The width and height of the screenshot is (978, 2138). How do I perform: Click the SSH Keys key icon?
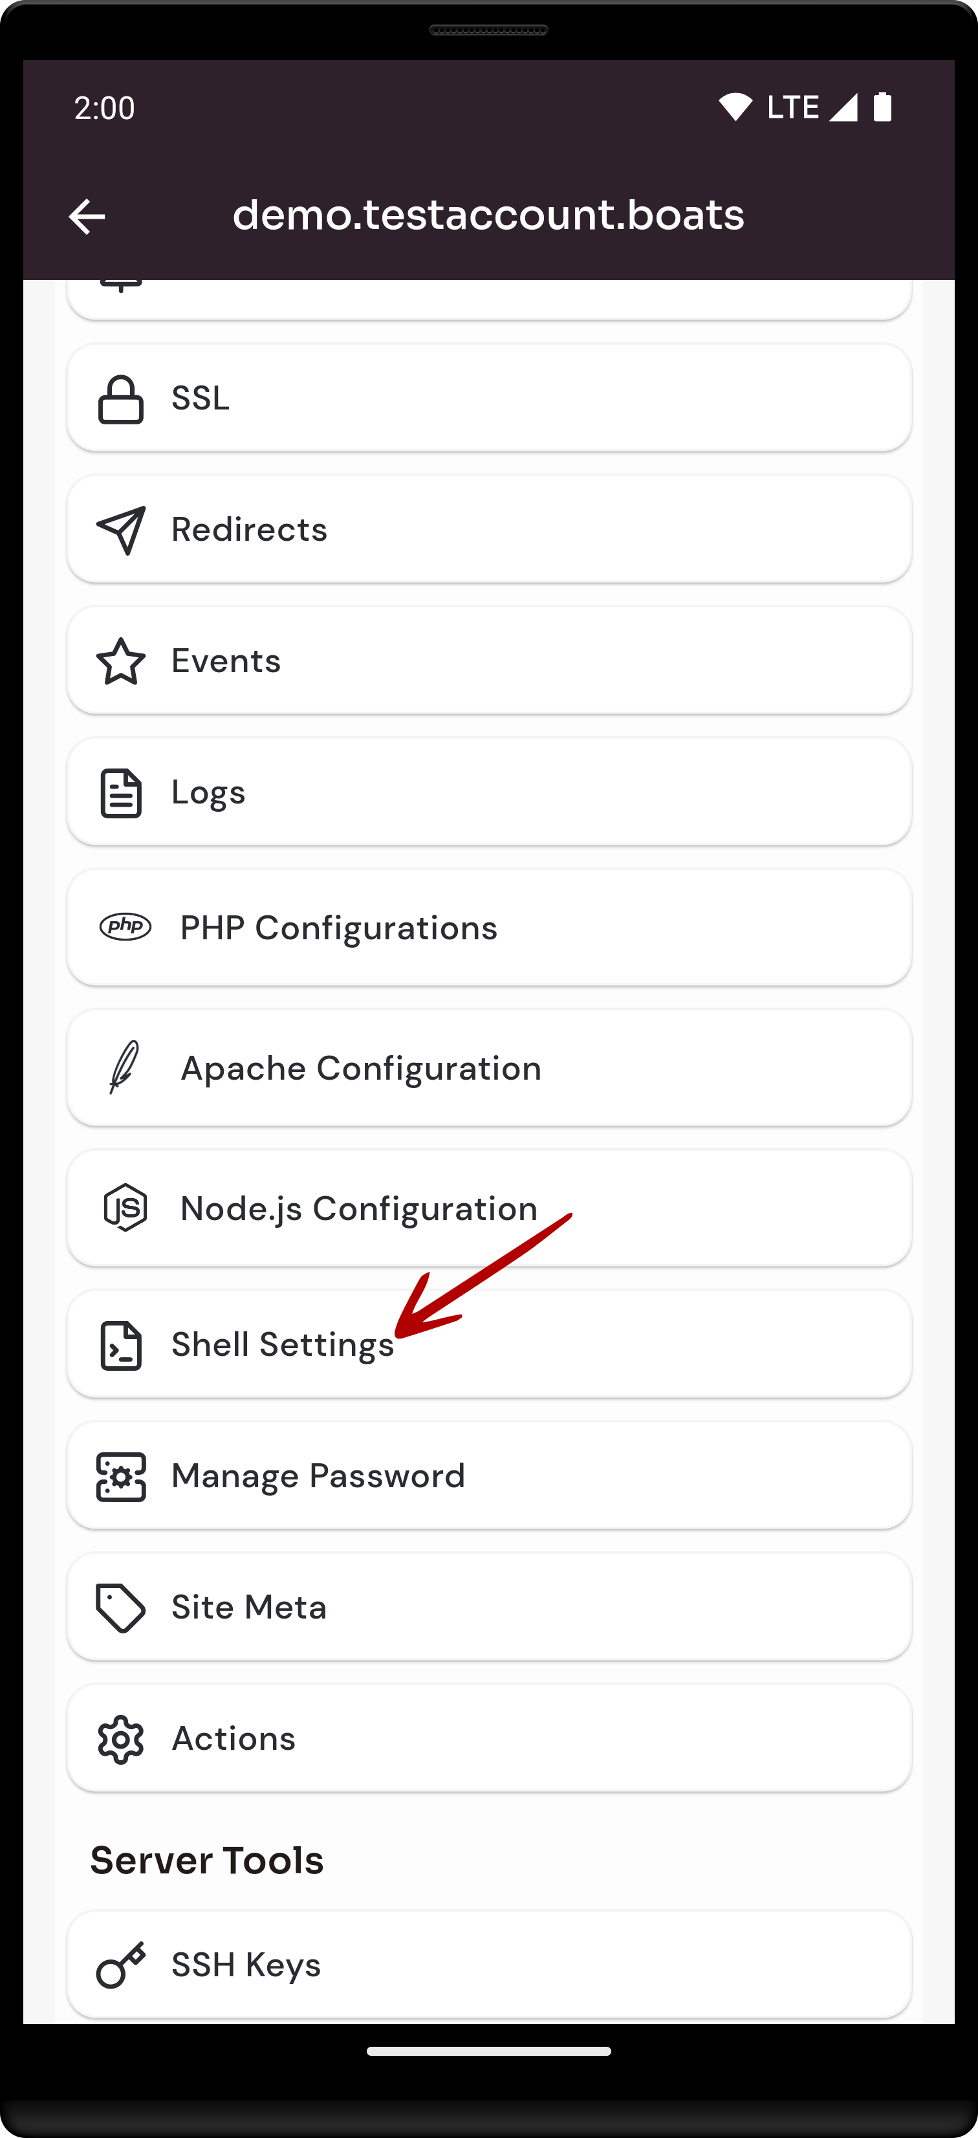[121, 1965]
